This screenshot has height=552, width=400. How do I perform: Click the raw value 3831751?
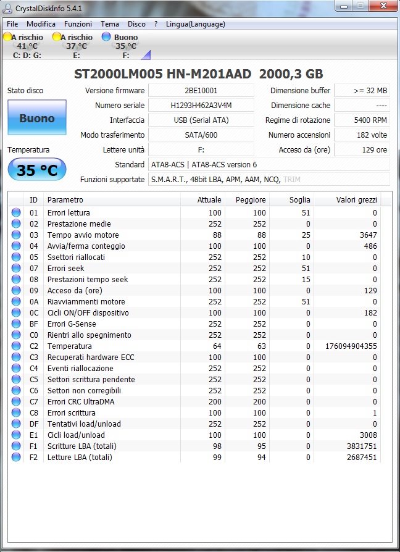point(362,446)
